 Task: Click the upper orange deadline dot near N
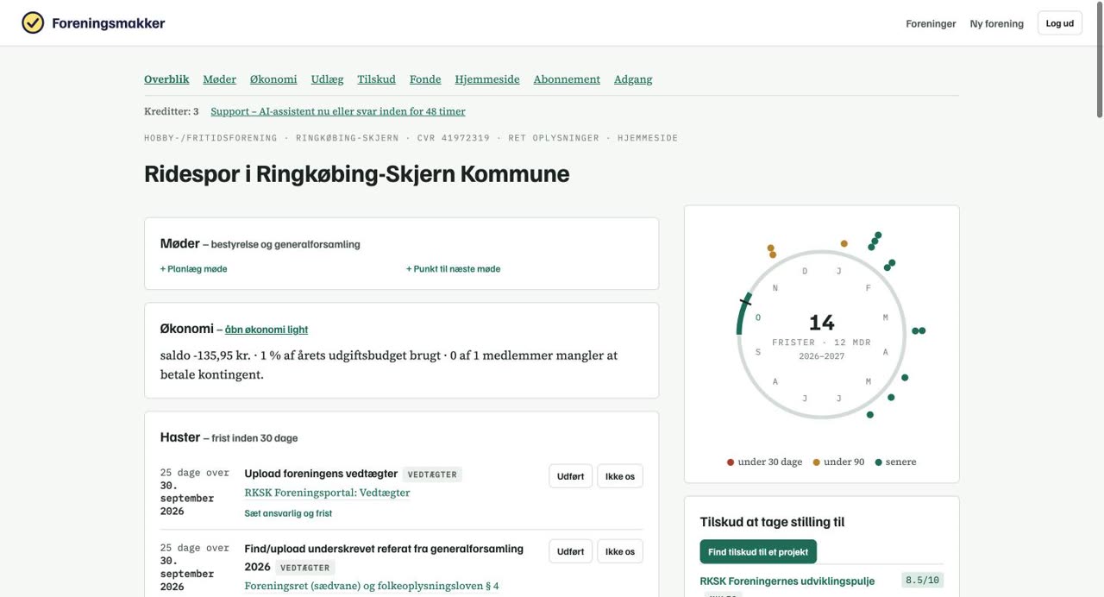click(770, 248)
